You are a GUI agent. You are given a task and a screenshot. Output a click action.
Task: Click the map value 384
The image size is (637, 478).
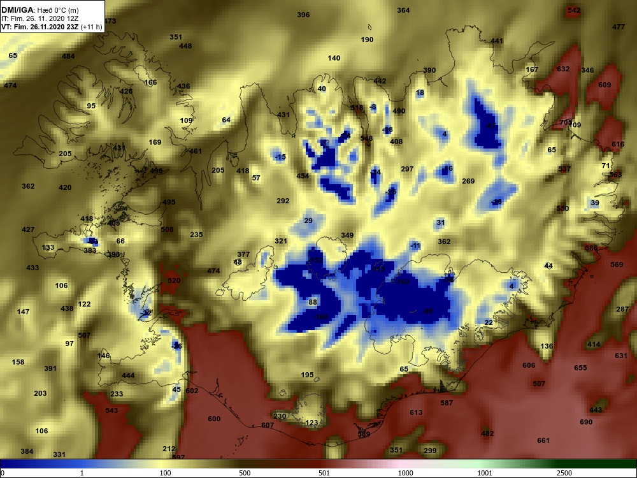tap(27, 451)
